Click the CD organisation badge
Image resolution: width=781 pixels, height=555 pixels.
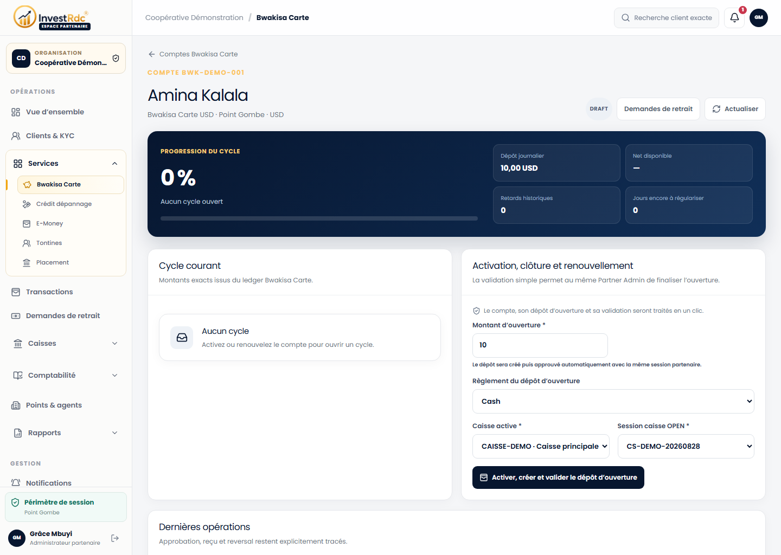click(x=21, y=58)
